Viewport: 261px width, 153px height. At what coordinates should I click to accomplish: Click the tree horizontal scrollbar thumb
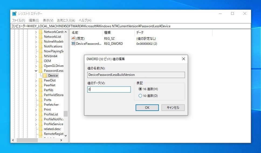click(x=27, y=140)
